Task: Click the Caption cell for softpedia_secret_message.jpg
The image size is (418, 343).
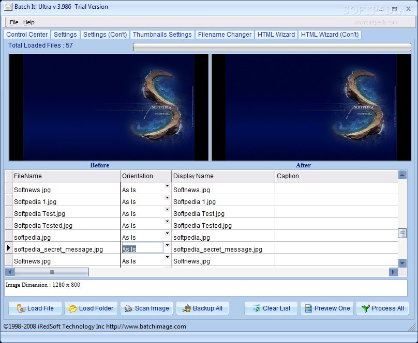Action: click(336, 248)
